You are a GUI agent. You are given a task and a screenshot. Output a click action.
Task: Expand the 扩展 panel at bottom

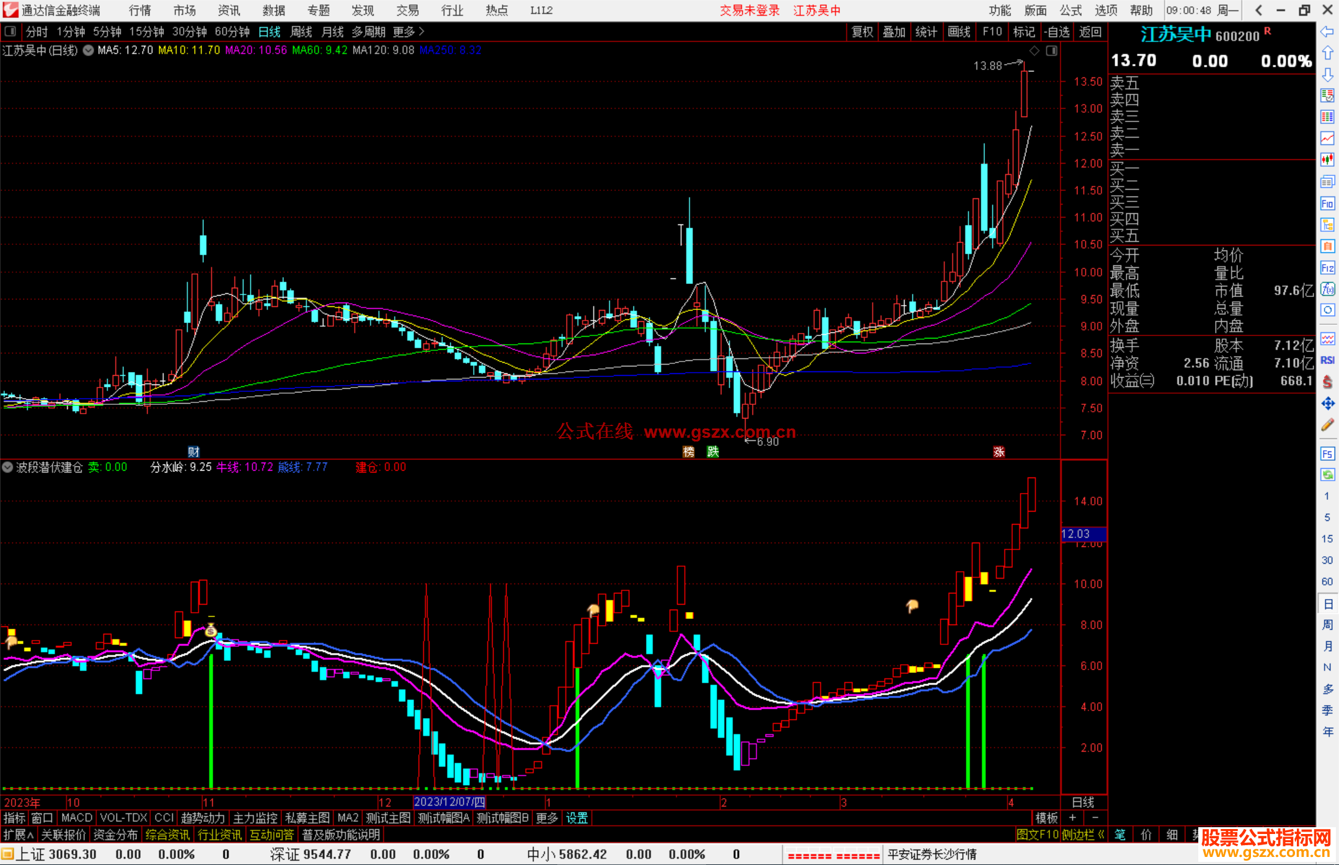tap(18, 835)
